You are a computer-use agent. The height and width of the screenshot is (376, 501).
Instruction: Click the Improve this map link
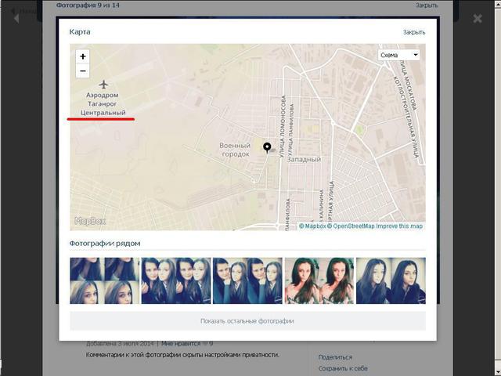(399, 226)
